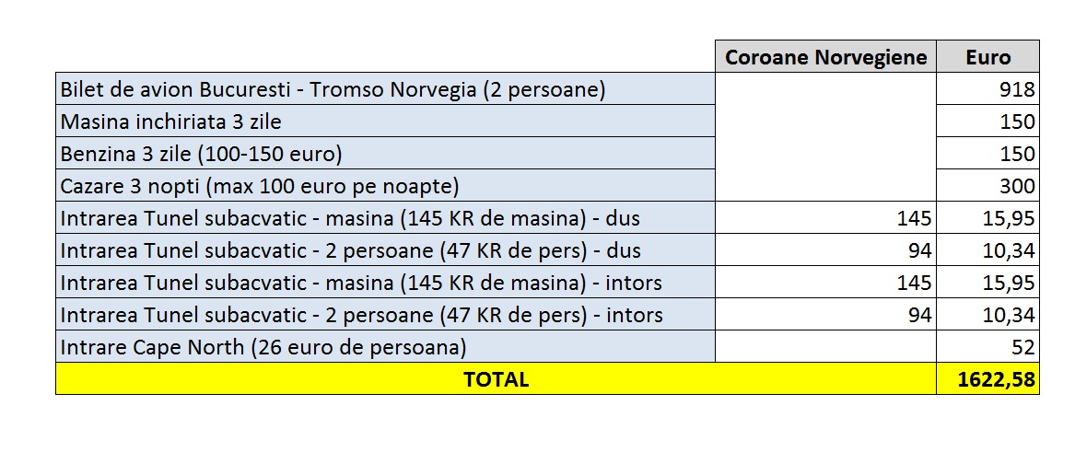1075x452 pixels.
Task: Select the tunnel 2 persoane dus label
Action: click(385, 250)
